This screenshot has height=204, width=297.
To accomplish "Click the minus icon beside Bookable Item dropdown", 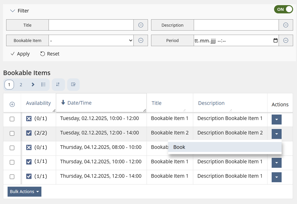I will (x=141, y=41).
